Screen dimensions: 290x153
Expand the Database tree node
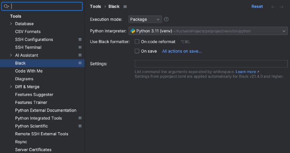pyautogui.click(x=11, y=24)
